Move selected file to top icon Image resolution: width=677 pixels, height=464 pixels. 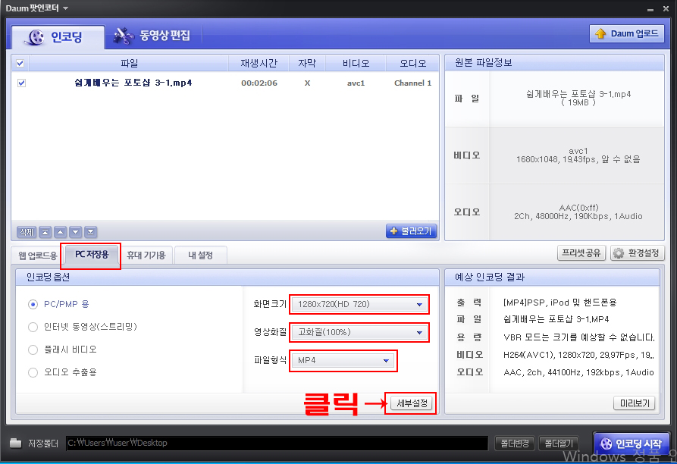[x=45, y=232]
